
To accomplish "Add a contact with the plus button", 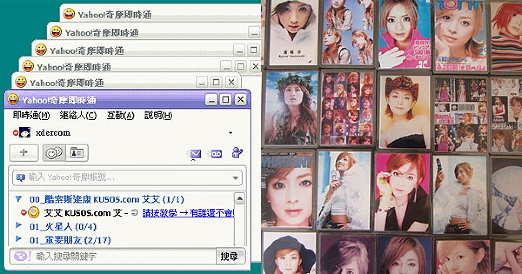I will 24,153.
